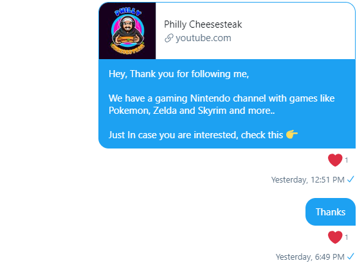Click the heart reaction under the Thanks message
Viewport: 364px width, 270px height.
point(335,237)
